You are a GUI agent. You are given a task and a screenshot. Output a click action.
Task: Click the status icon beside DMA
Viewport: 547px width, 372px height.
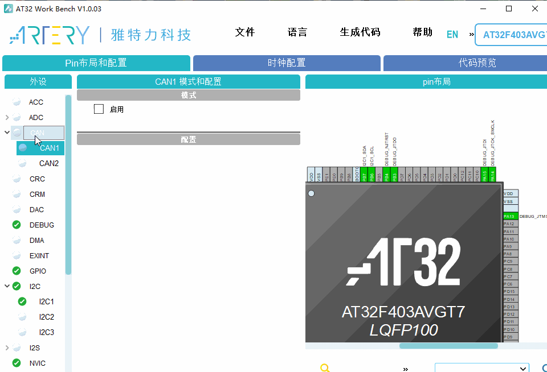(17, 240)
